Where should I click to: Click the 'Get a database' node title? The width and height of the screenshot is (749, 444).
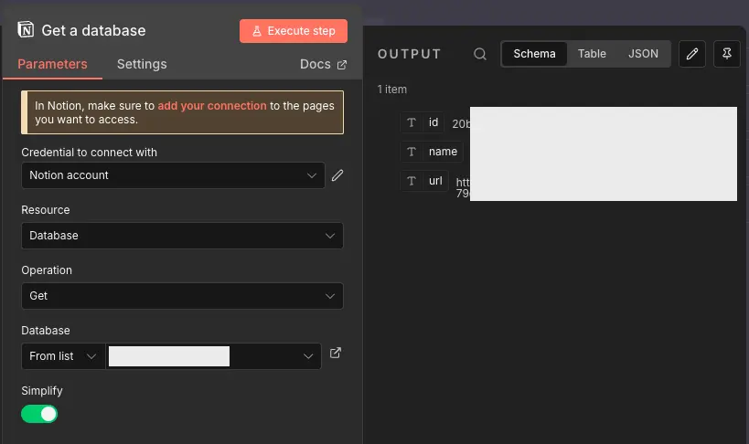93,30
